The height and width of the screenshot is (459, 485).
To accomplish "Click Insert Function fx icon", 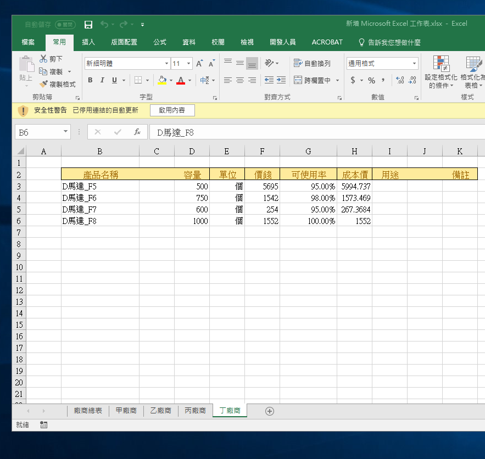I will [x=137, y=132].
